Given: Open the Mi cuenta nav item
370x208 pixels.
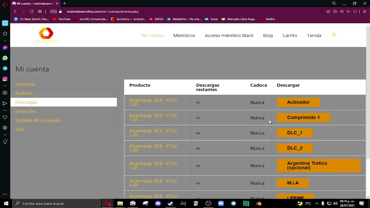Looking at the screenshot, I should [x=153, y=35].
